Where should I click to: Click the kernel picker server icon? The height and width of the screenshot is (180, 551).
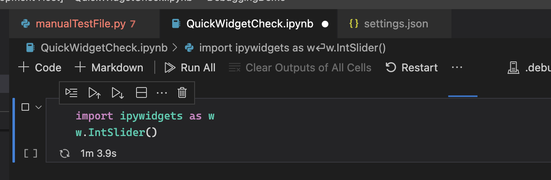tap(514, 68)
